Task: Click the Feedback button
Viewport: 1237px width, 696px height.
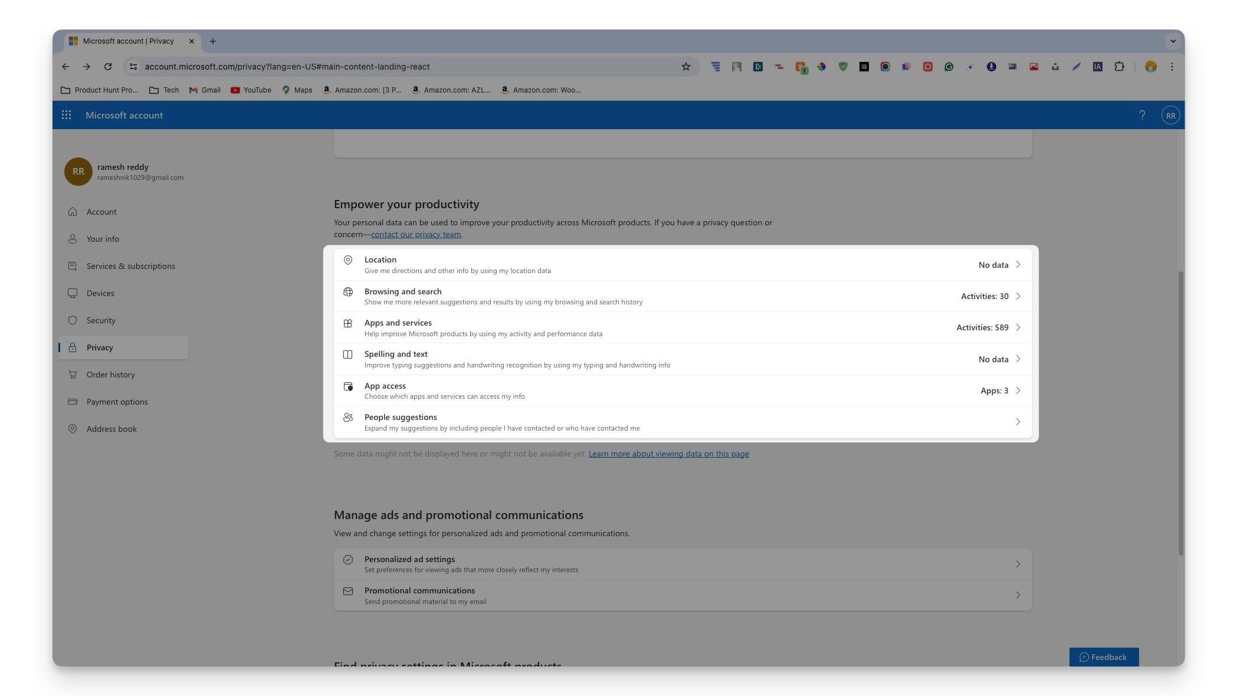Action: 1104,656
